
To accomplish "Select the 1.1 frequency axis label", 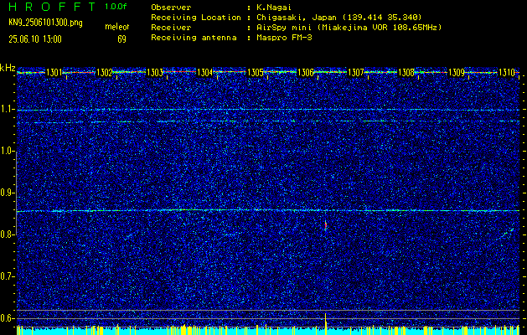I will [8, 109].
